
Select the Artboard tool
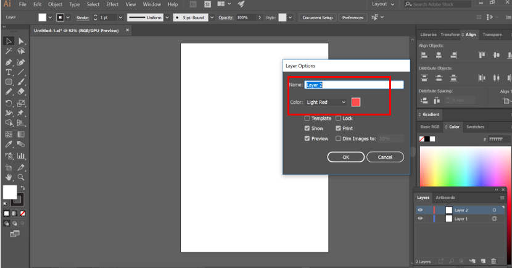[x=9, y=167]
